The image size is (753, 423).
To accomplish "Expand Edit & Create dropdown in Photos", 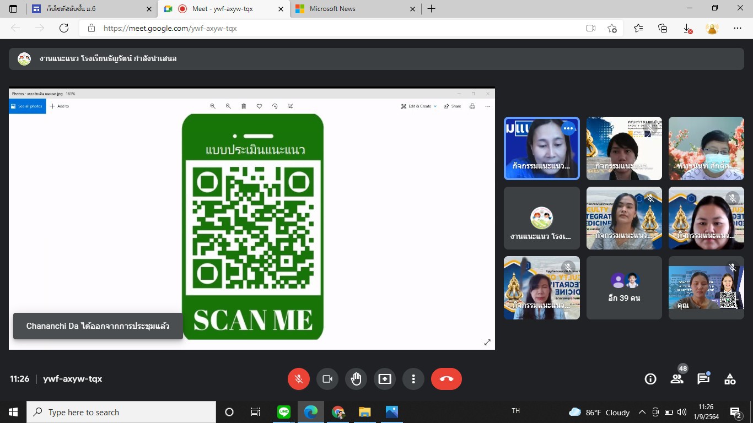I will (419, 106).
